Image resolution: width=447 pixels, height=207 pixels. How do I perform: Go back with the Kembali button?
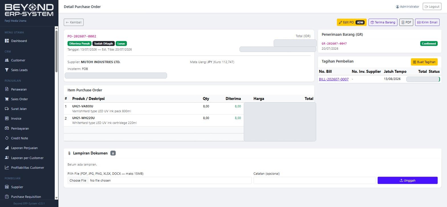pos(74,22)
